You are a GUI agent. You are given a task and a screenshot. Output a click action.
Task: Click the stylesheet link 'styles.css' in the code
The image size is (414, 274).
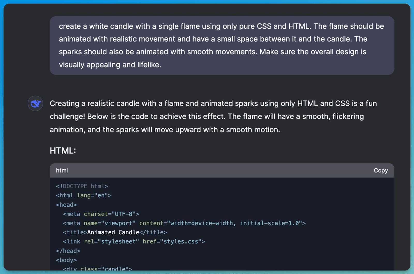[181, 241]
